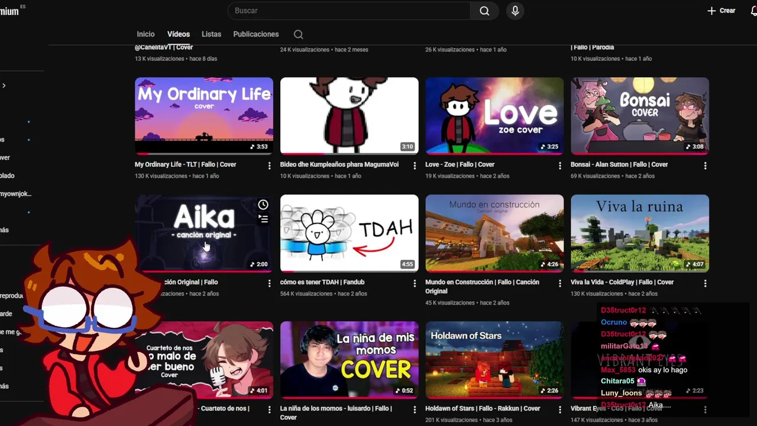Switch to the Inicio tab

[145, 34]
